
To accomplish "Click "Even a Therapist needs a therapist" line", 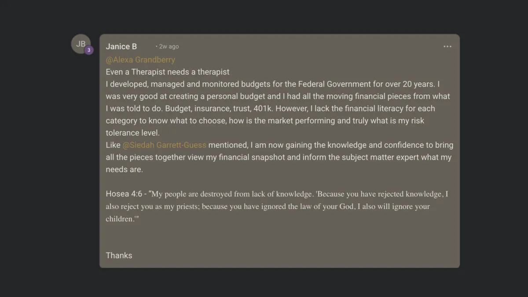I will tap(168, 72).
